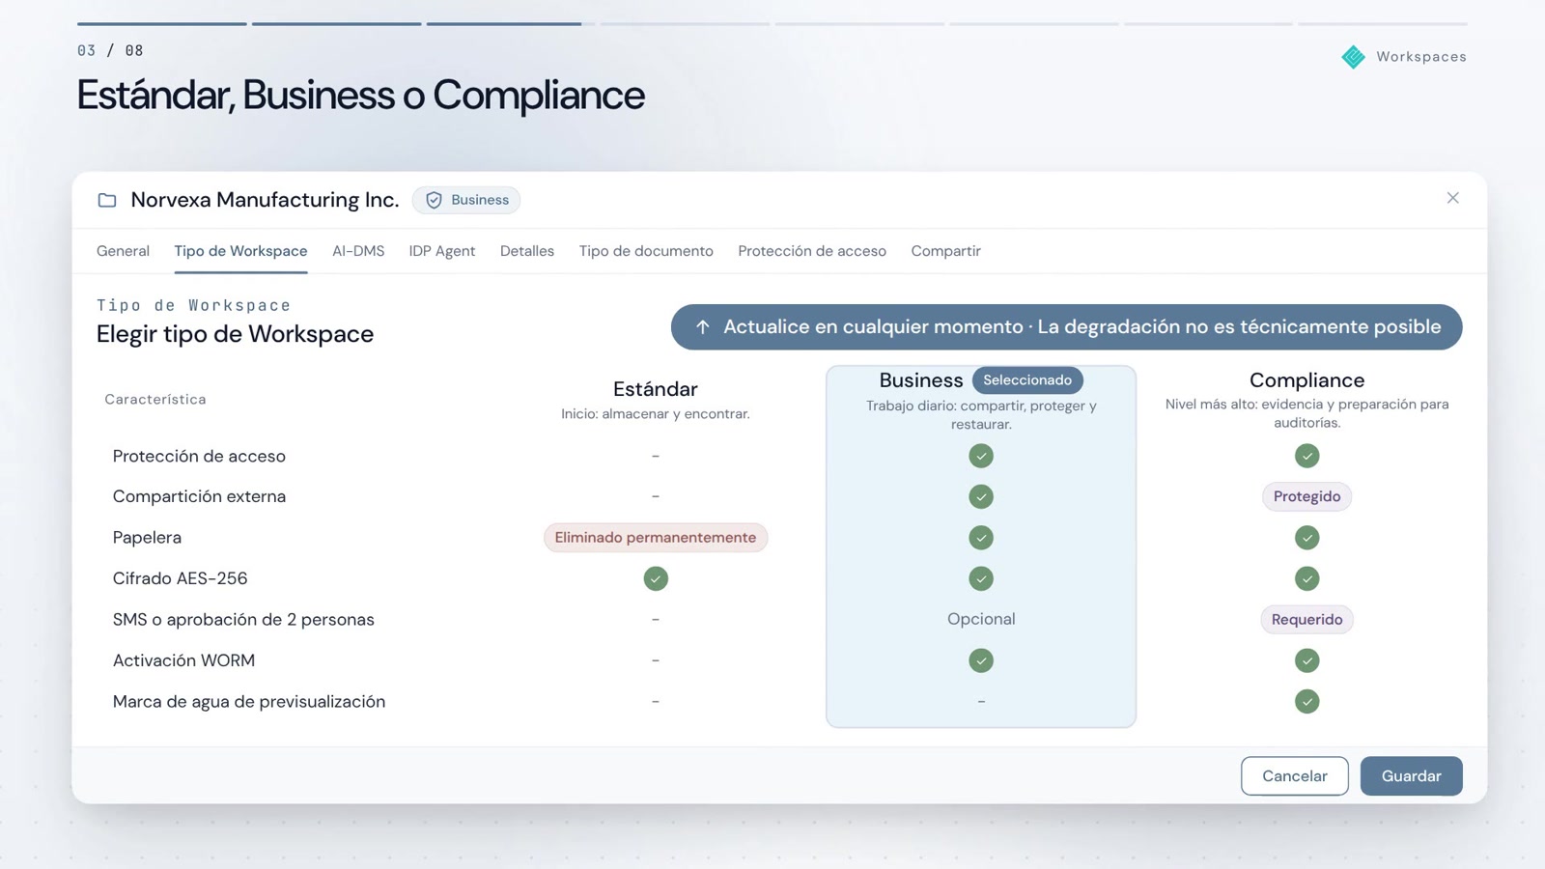Select the Tipo de documento tab
1545x869 pixels.
pos(646,251)
